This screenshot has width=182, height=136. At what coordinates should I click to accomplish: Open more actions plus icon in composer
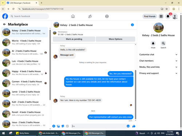[x=54, y=126]
